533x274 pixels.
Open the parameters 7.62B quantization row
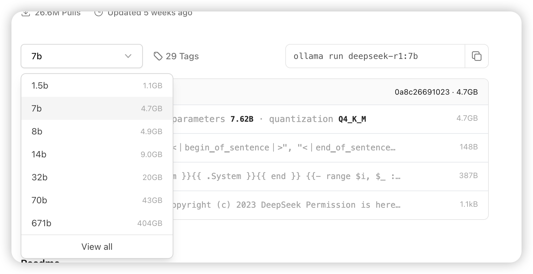click(330, 119)
